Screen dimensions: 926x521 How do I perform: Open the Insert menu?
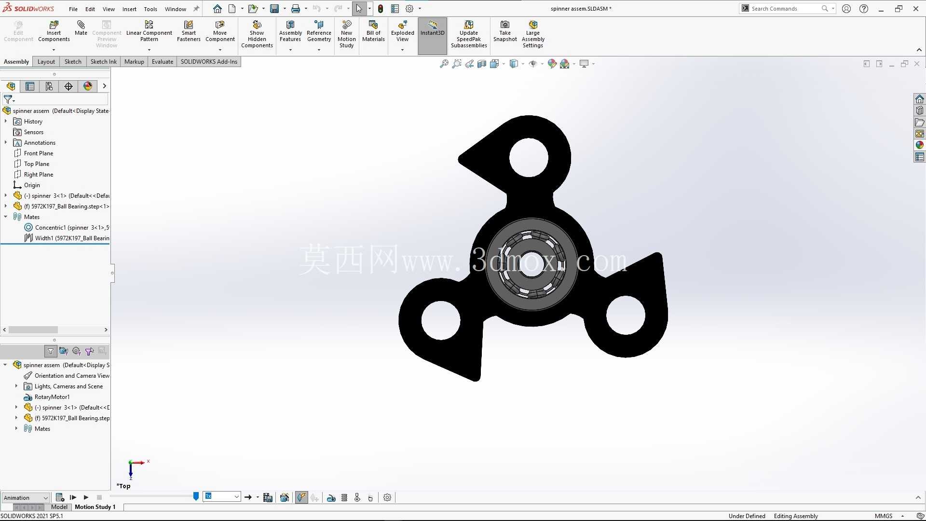(129, 9)
